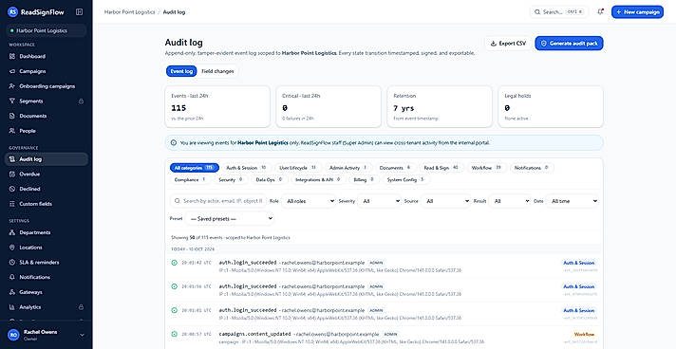
Task: Switch to the Field changes tab
Action: point(217,71)
